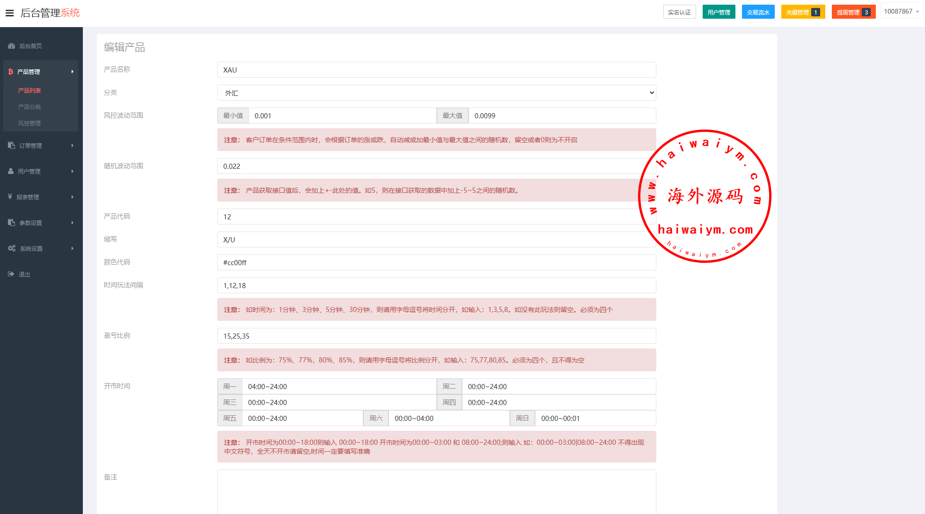Open the 产品分类 submenu item
Screen dimensions: 925x514
point(29,107)
